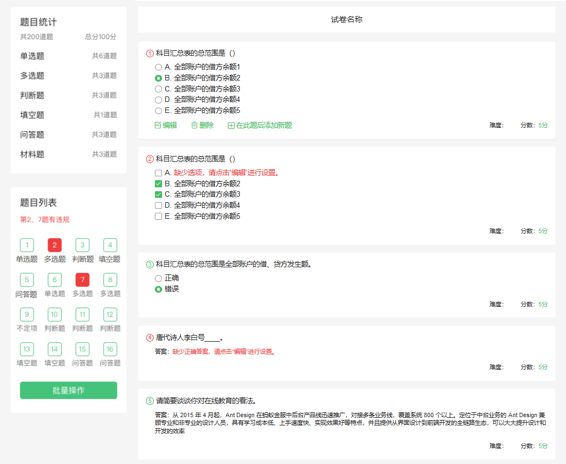
Task: Click the delete trash icon on question 1
Action: coord(194,126)
